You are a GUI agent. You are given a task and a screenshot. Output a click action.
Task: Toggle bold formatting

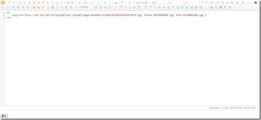(20, 3)
